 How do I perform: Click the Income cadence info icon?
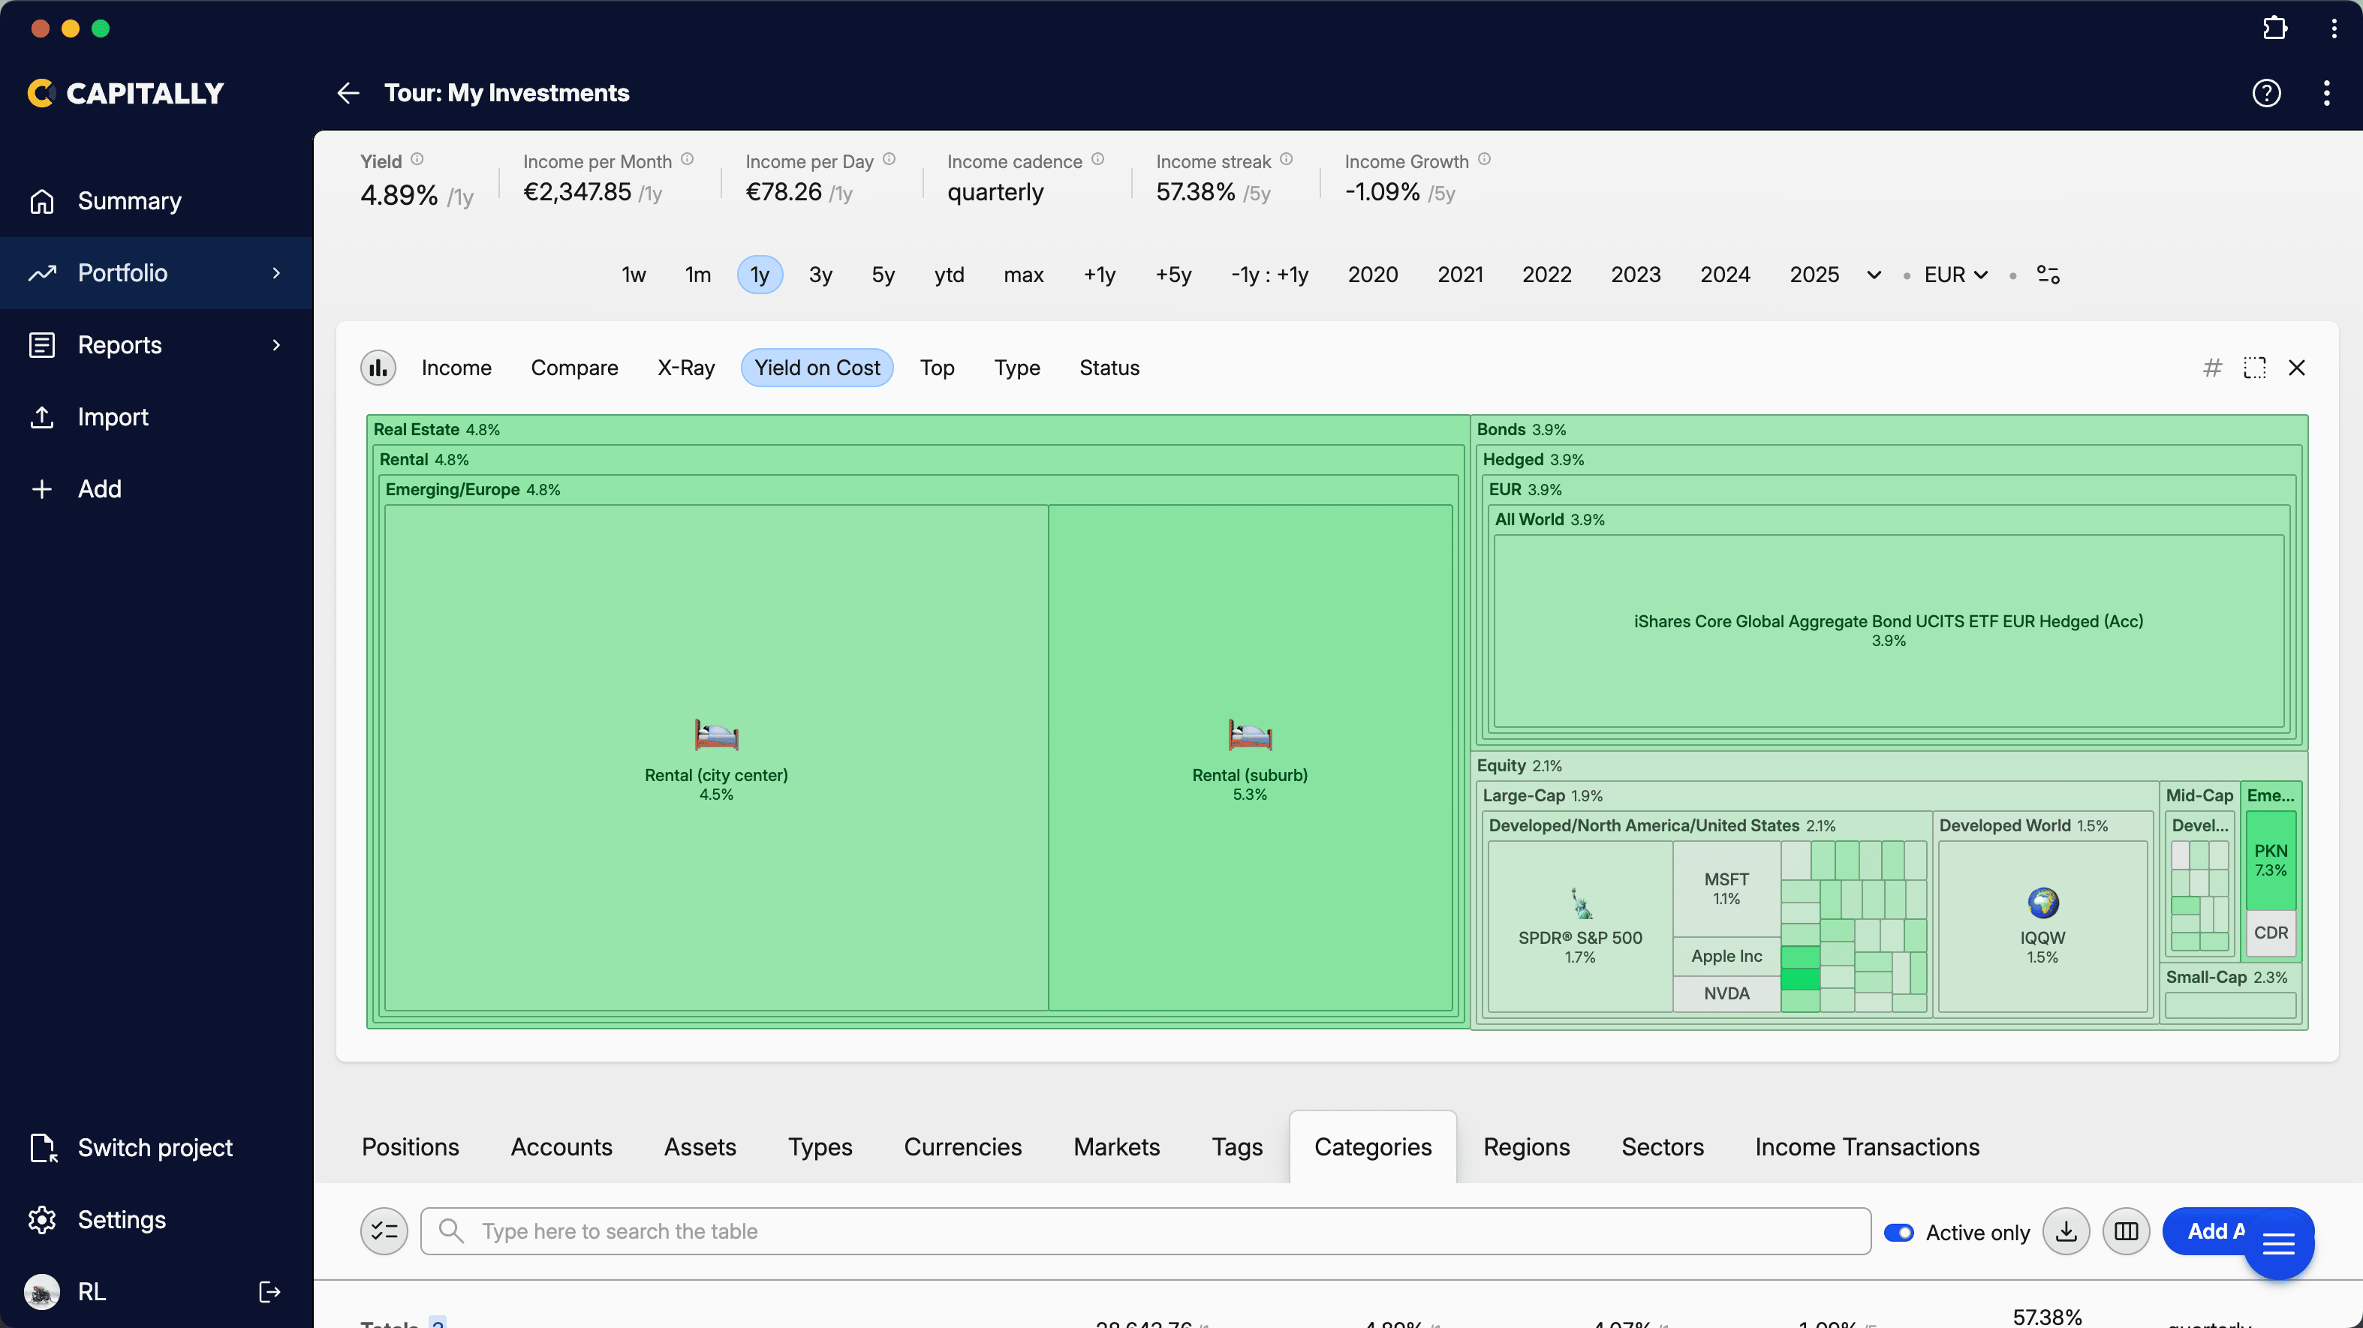1098,160
